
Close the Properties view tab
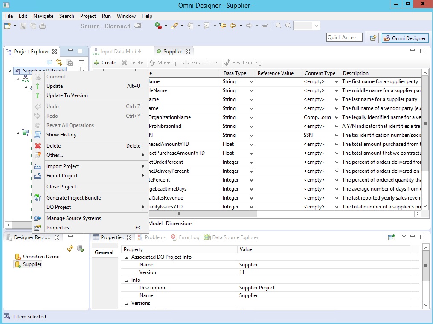(129, 237)
